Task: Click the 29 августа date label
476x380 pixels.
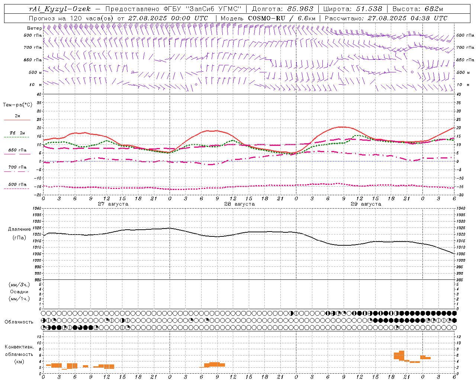Action: click(x=366, y=204)
